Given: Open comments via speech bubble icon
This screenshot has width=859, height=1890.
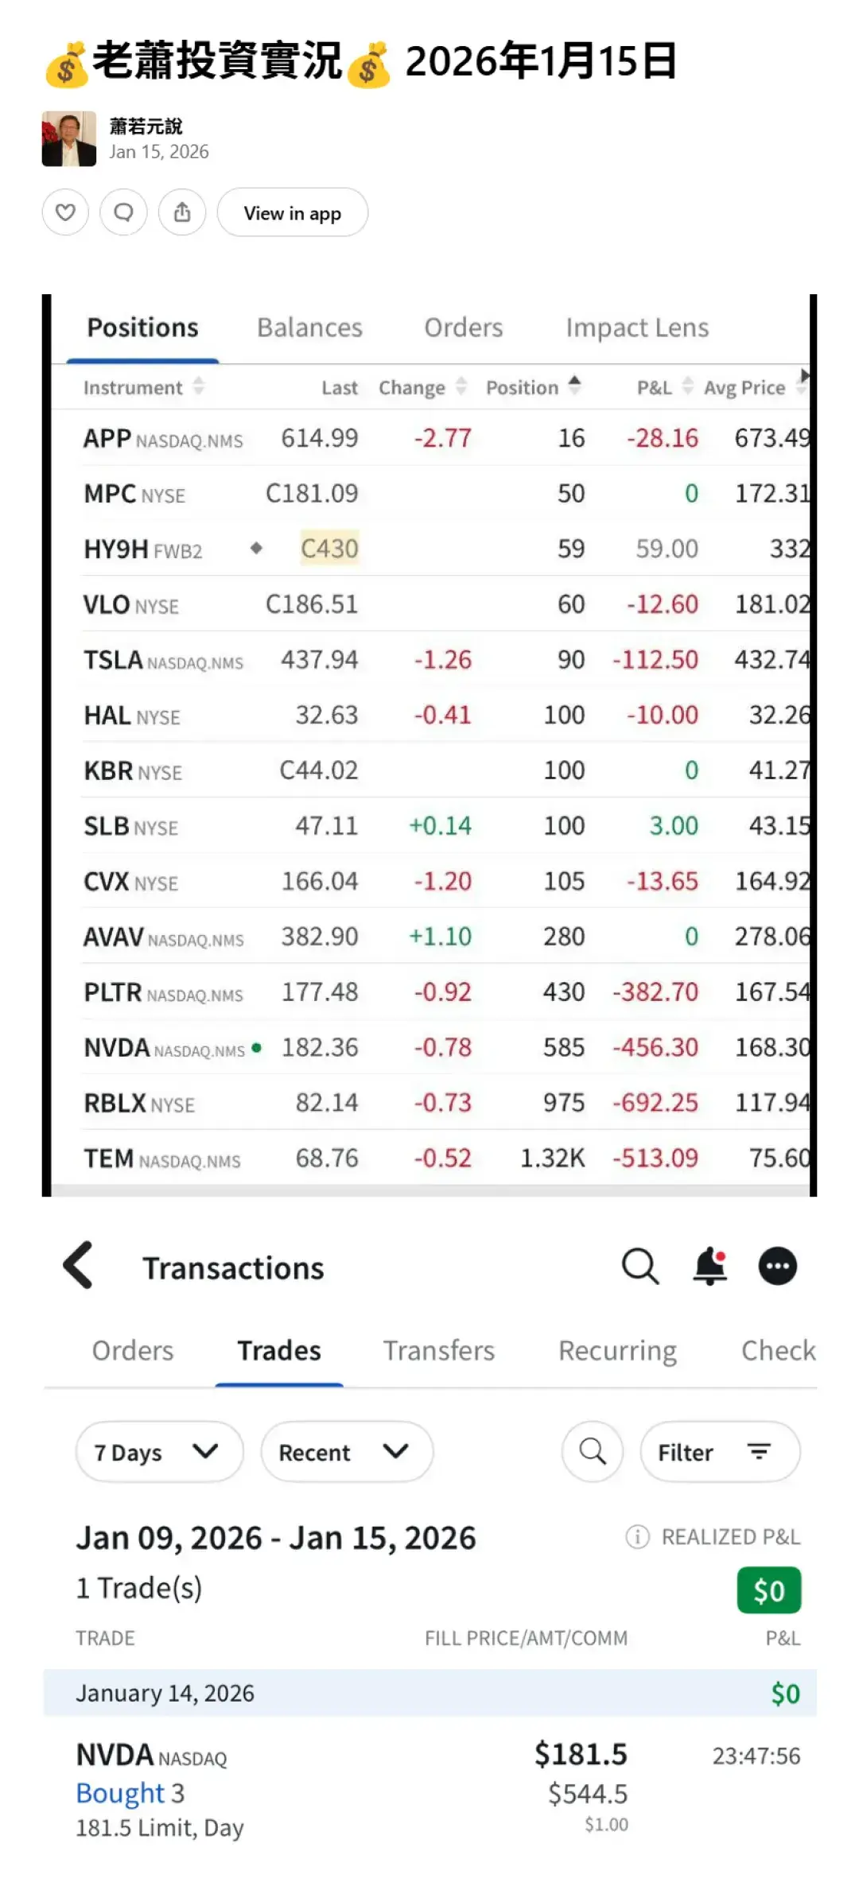Looking at the screenshot, I should (123, 212).
